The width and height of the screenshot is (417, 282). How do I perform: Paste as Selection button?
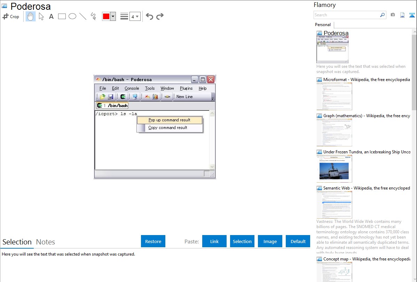point(242,241)
